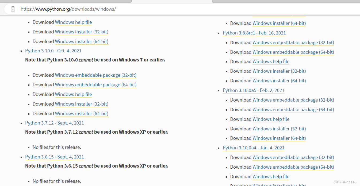
Task: Get the Windows help file for Python 3.8.8rc1
Action: point(271,61)
